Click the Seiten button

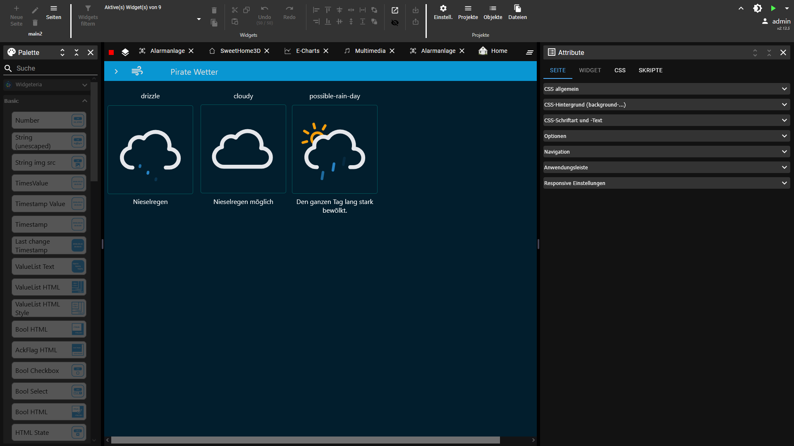[x=53, y=12]
